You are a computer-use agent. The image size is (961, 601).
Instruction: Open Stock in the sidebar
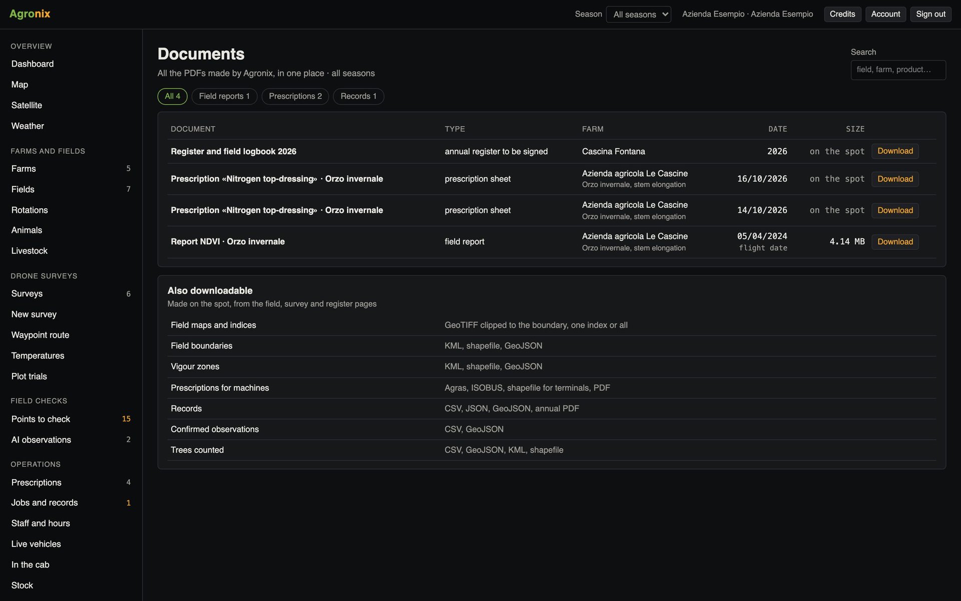(71, 585)
